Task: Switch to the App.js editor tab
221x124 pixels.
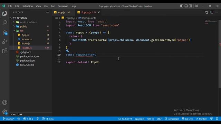Action: pos(63,12)
